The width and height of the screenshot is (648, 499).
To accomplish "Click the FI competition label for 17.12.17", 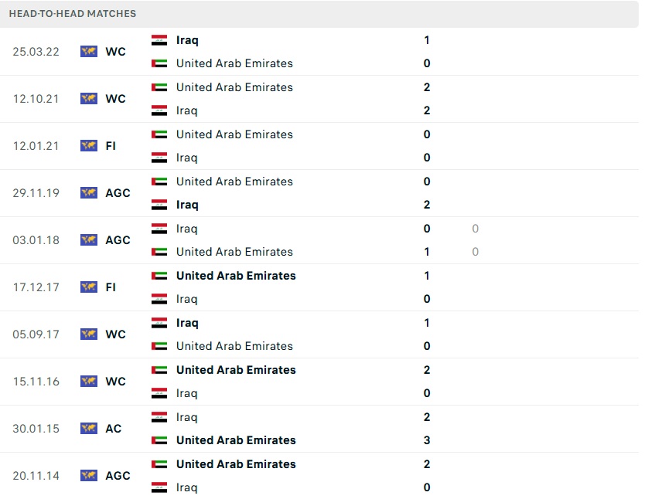I will click(111, 287).
